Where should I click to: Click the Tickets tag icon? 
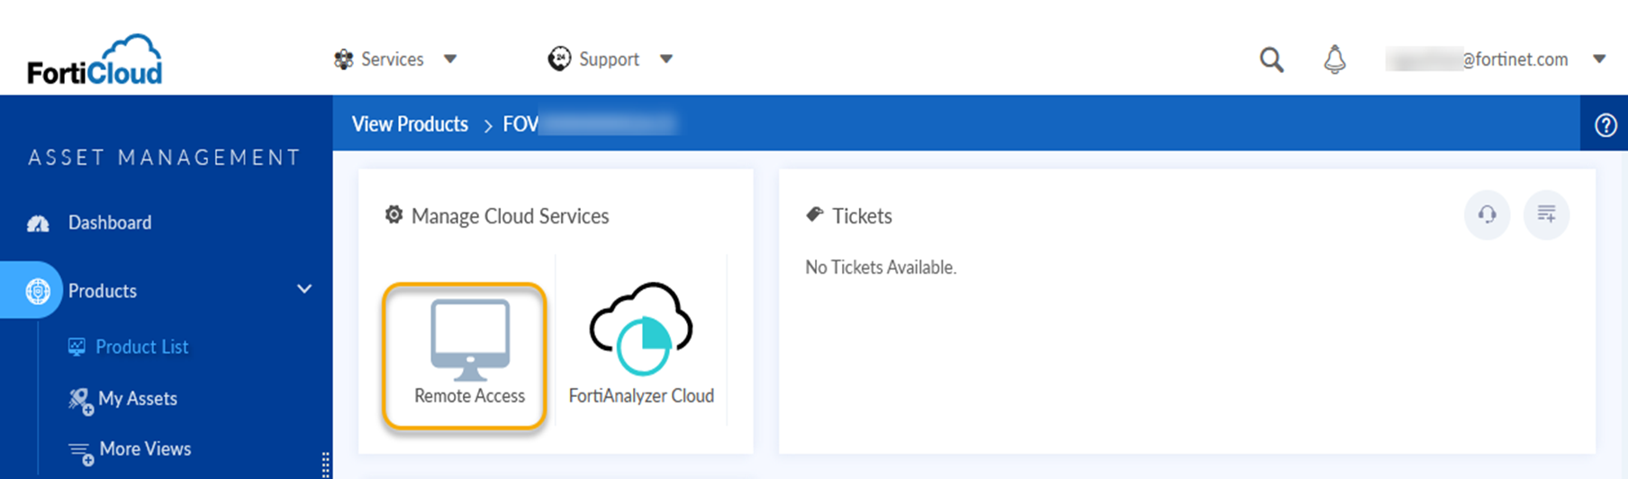[x=815, y=214]
